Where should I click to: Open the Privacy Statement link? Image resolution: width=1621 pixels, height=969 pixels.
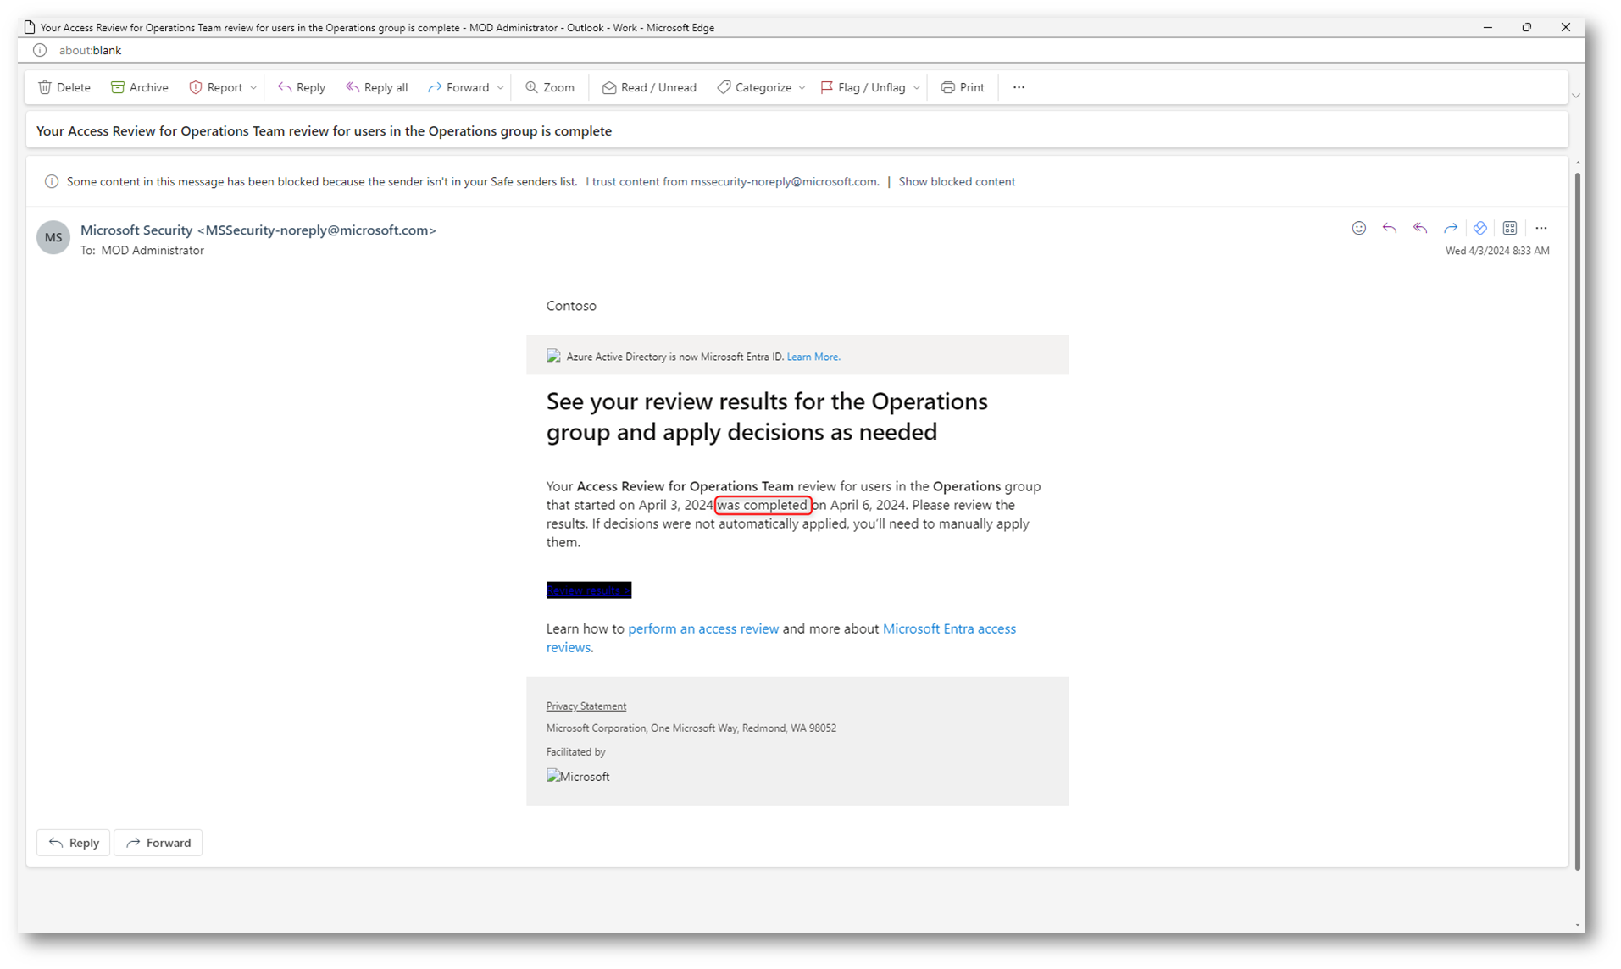point(586,706)
